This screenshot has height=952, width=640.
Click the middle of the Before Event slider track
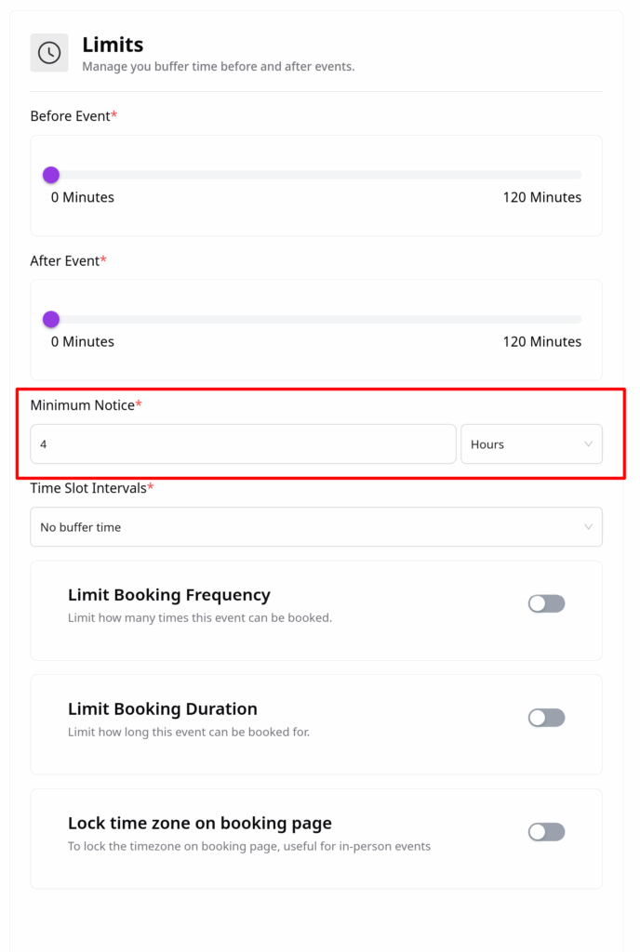click(316, 175)
